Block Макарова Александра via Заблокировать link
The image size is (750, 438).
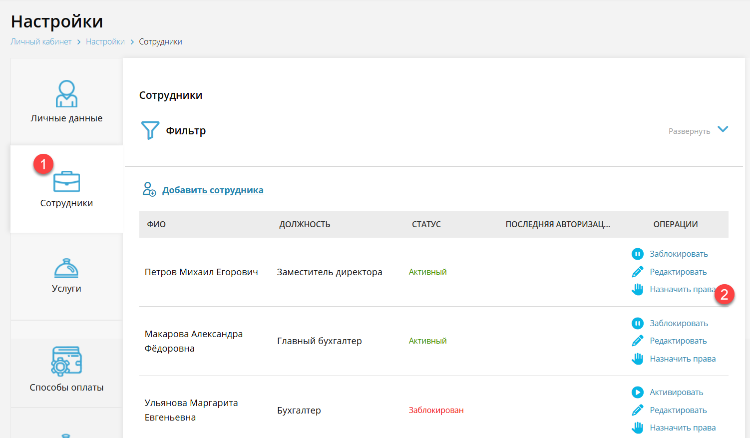click(679, 323)
